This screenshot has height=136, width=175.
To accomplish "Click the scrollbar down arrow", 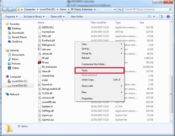I will [x=171, y=121].
